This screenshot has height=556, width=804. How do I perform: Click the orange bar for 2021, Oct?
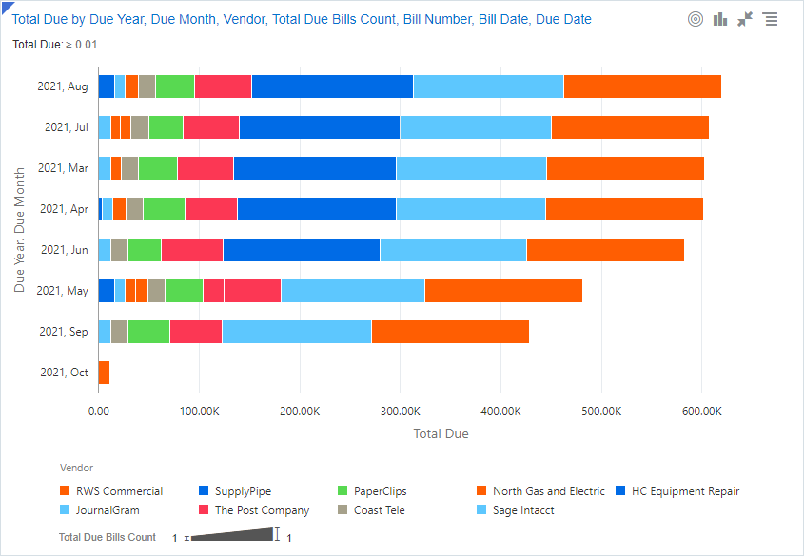tap(104, 373)
